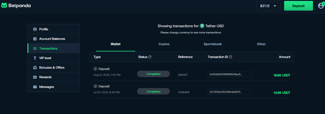Click the balance dropdown arrow
The width and height of the screenshot is (325, 114).
pyautogui.click(x=275, y=6)
